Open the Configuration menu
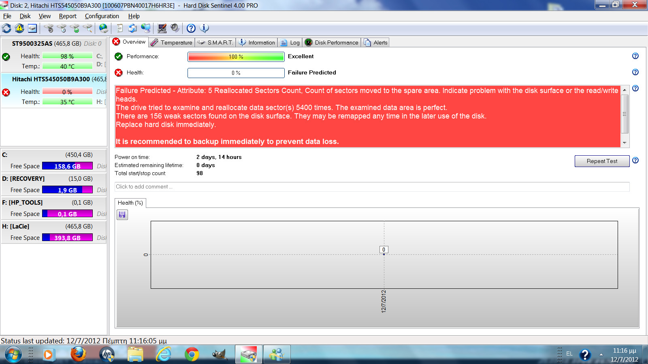This screenshot has width=648, height=364. tap(102, 16)
